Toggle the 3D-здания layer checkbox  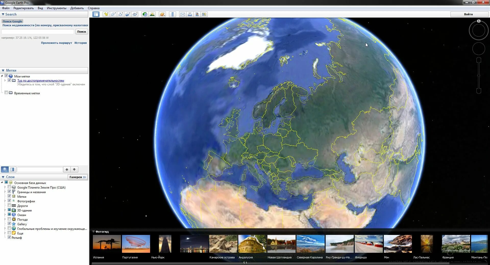pos(9,210)
